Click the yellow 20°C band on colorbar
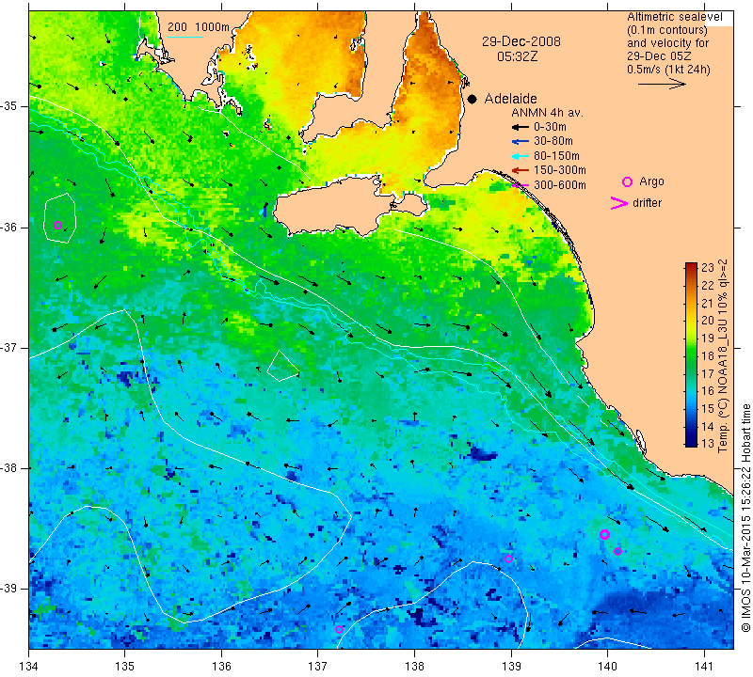The height and width of the screenshot is (677, 753). pyautogui.click(x=691, y=320)
